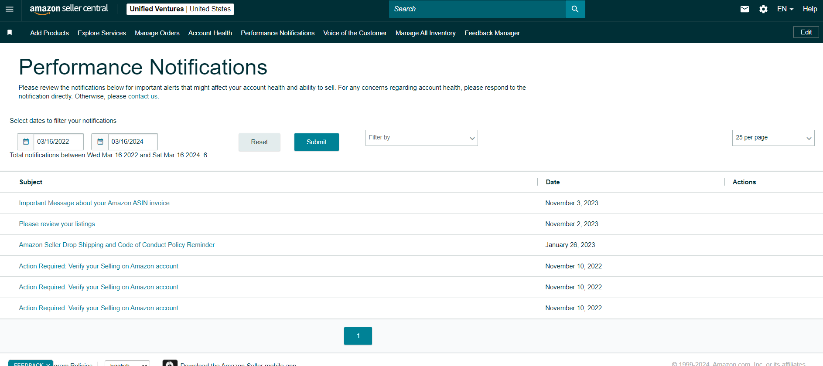Click the bookmark icon in the navigation bar

tap(10, 32)
